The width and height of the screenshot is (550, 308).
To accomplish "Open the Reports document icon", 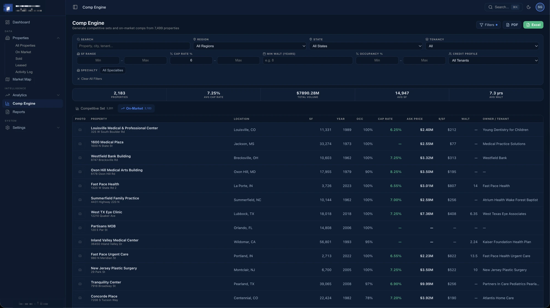I will [7, 112].
